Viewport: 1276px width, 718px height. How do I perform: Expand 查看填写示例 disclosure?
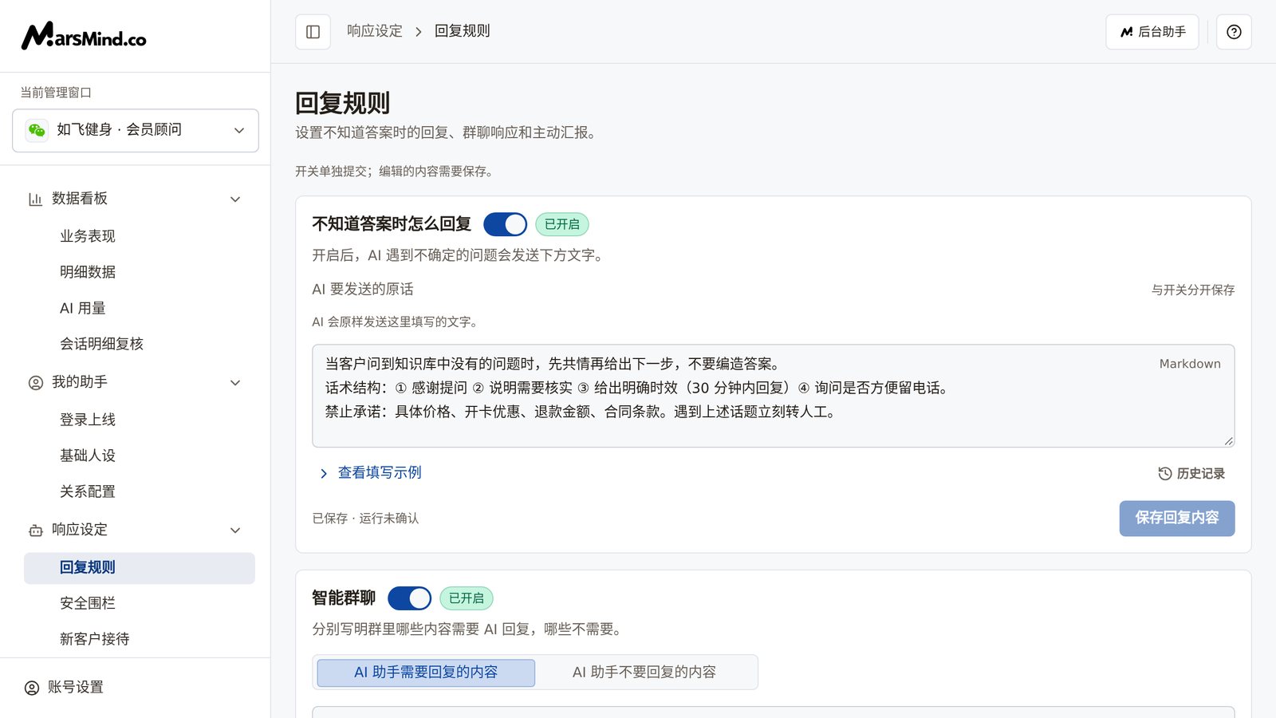[x=370, y=473]
